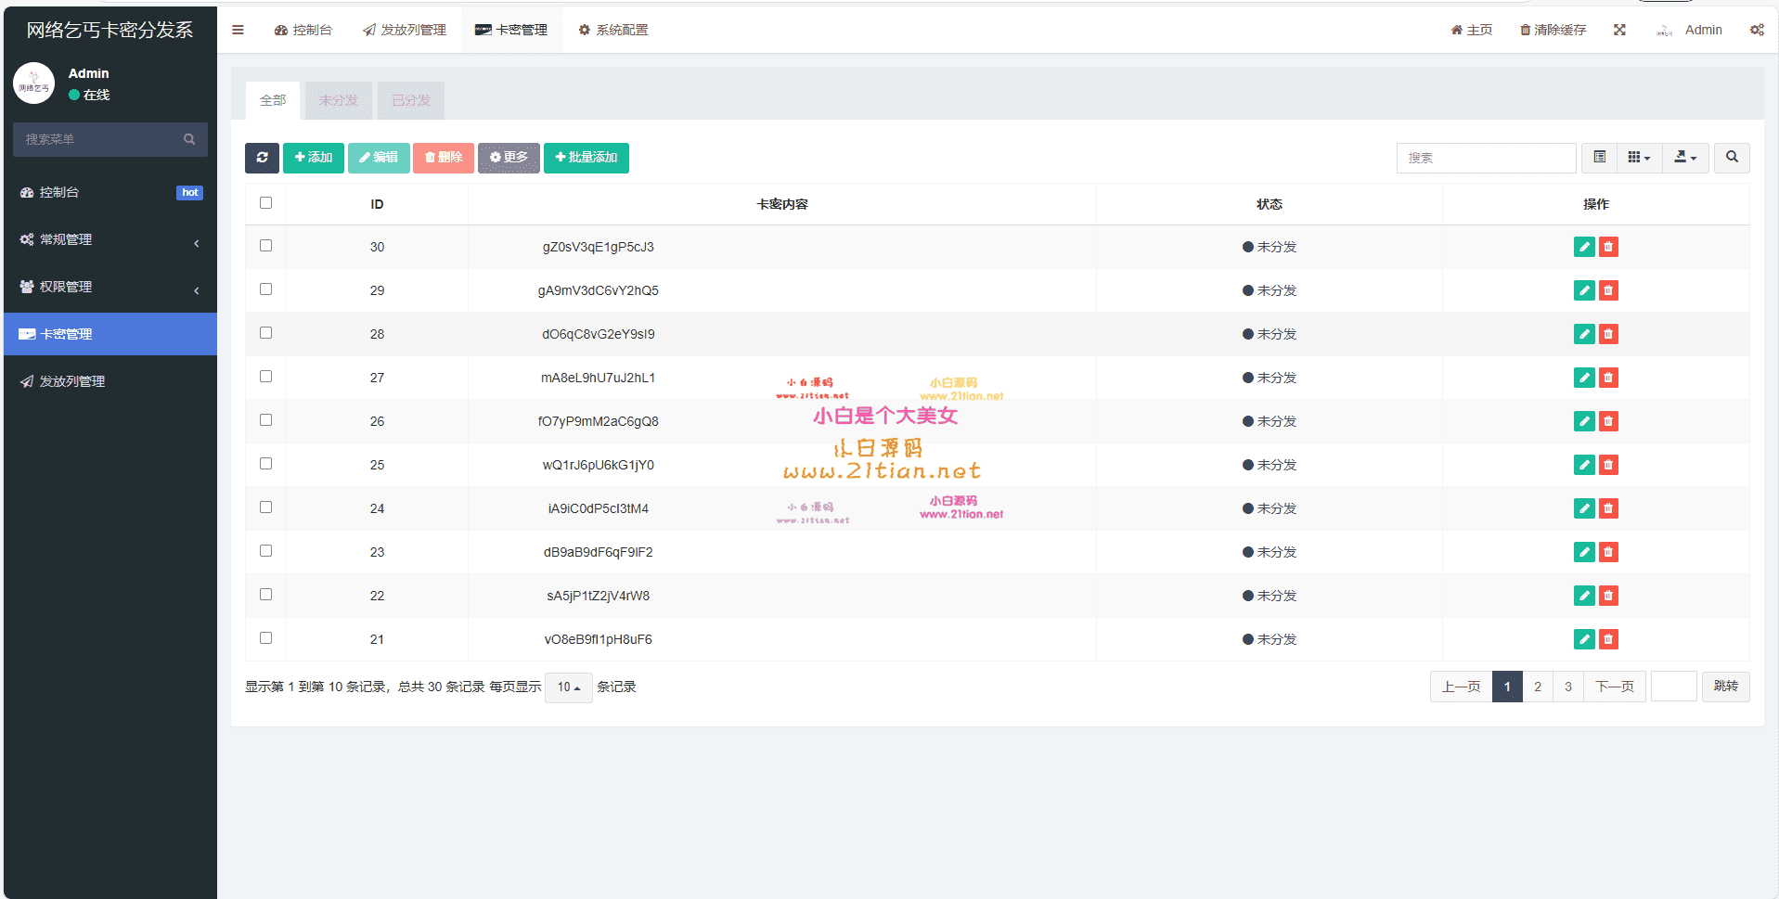Check the select-all checkbox in table header
1779x899 pixels.
click(x=266, y=203)
